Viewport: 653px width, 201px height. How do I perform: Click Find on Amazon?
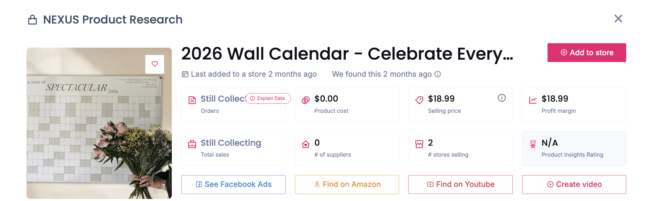coord(347,184)
